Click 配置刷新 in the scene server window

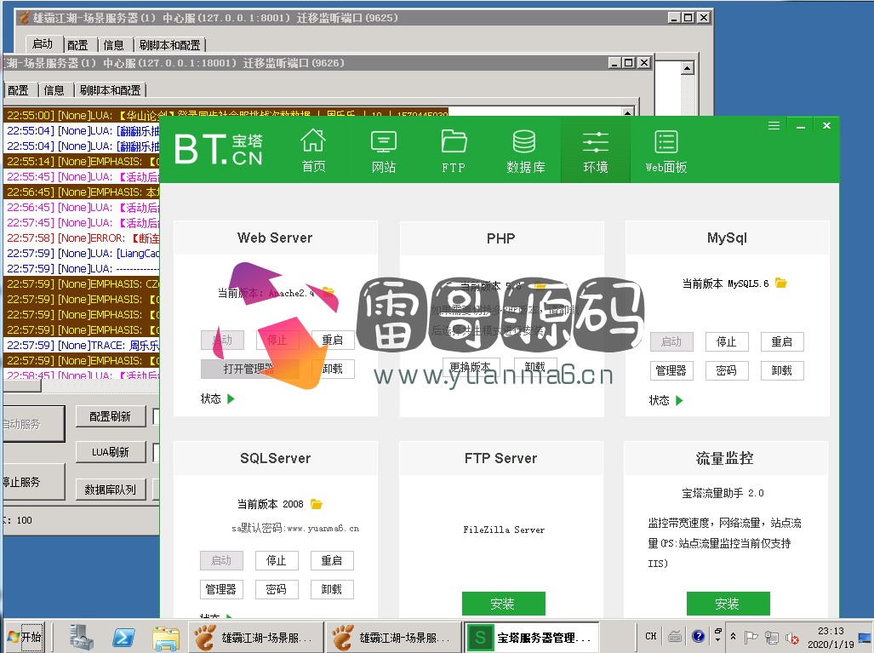tap(111, 416)
